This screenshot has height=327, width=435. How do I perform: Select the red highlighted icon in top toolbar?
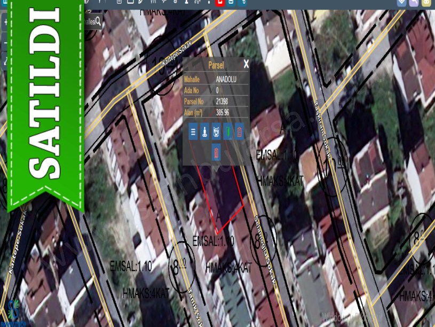tap(219, 2)
